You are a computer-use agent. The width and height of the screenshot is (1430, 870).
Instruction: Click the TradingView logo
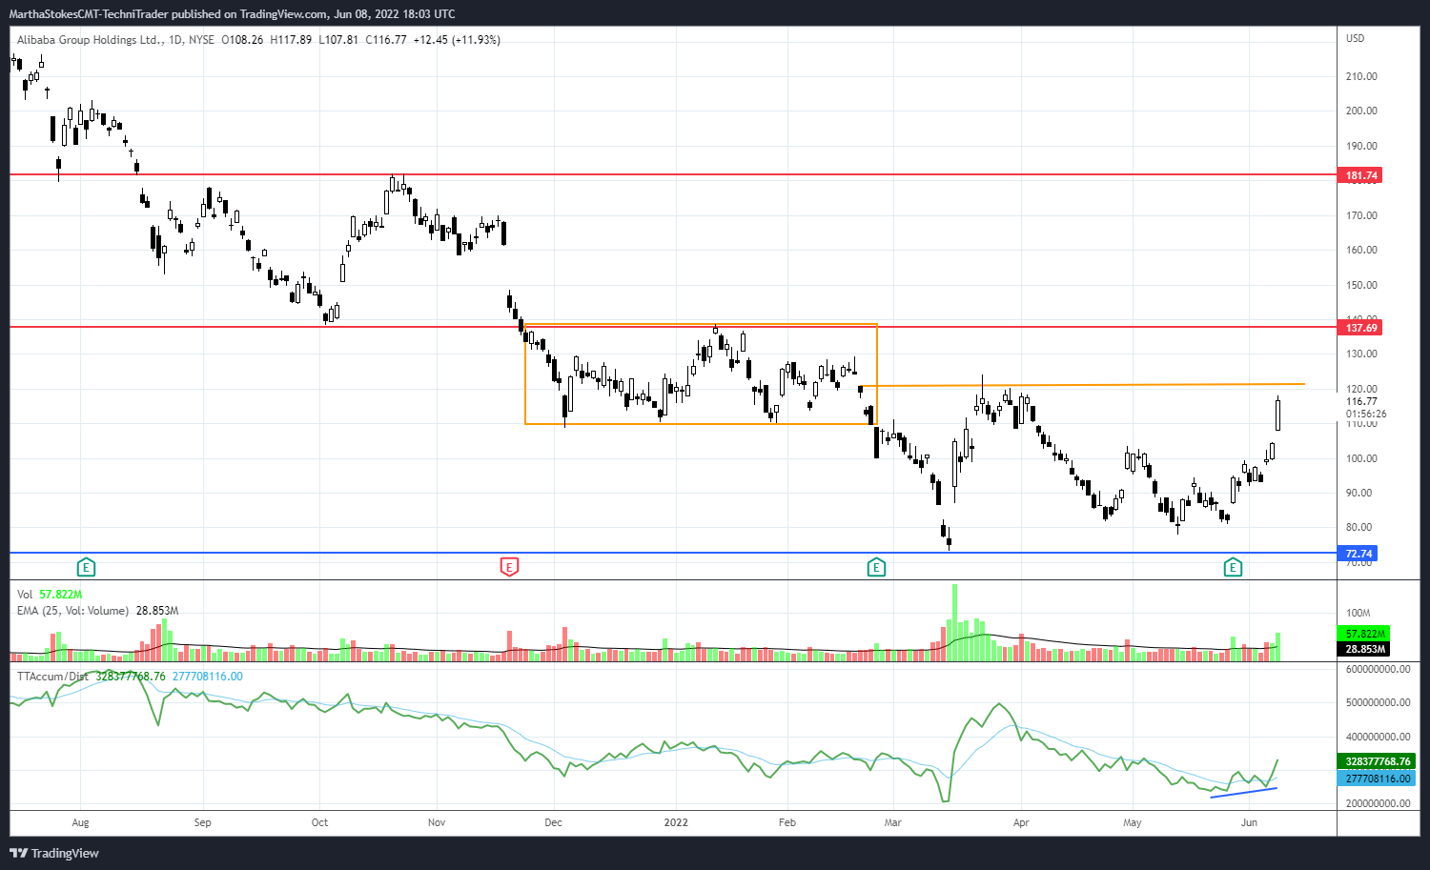click(54, 853)
